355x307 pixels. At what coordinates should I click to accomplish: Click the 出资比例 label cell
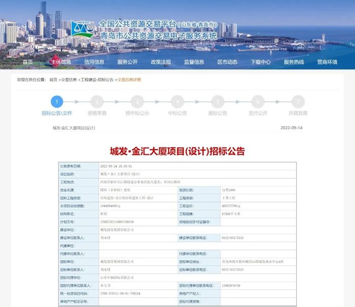pyautogui.click(x=199, y=190)
